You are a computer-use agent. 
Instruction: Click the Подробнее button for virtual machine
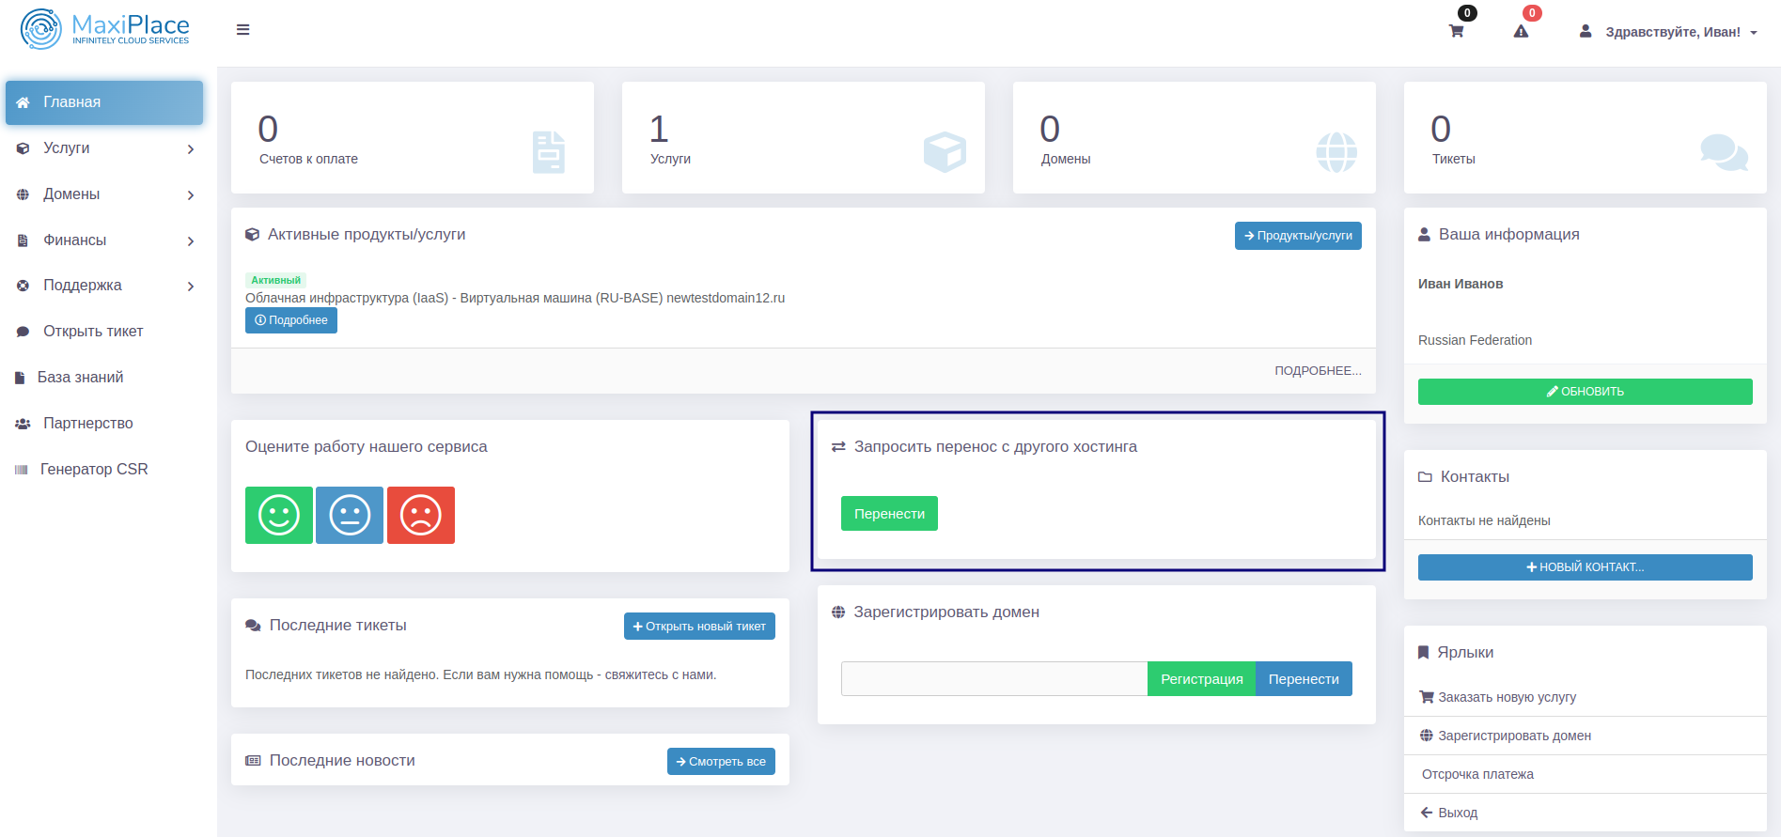(x=291, y=320)
